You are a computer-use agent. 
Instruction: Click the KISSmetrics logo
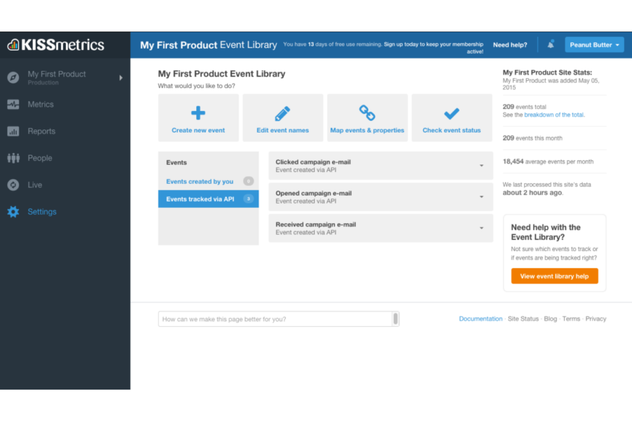pos(56,45)
